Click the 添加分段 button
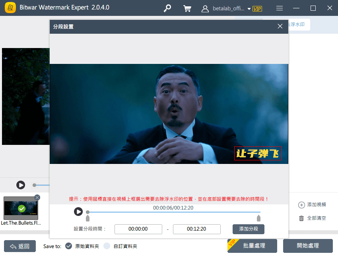This screenshot has width=338, height=258. [x=248, y=229]
